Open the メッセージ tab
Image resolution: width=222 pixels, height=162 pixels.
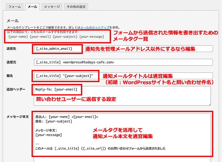(52, 7)
